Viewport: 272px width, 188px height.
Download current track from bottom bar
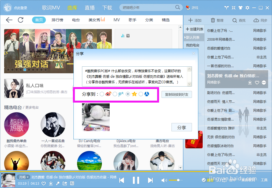pos(51,183)
